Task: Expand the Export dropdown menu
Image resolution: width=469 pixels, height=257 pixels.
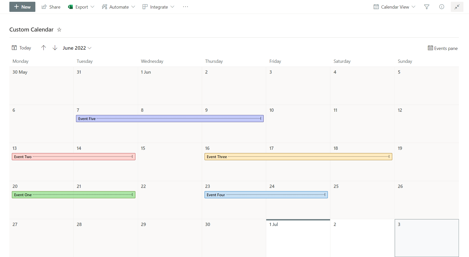Action: pos(81,7)
